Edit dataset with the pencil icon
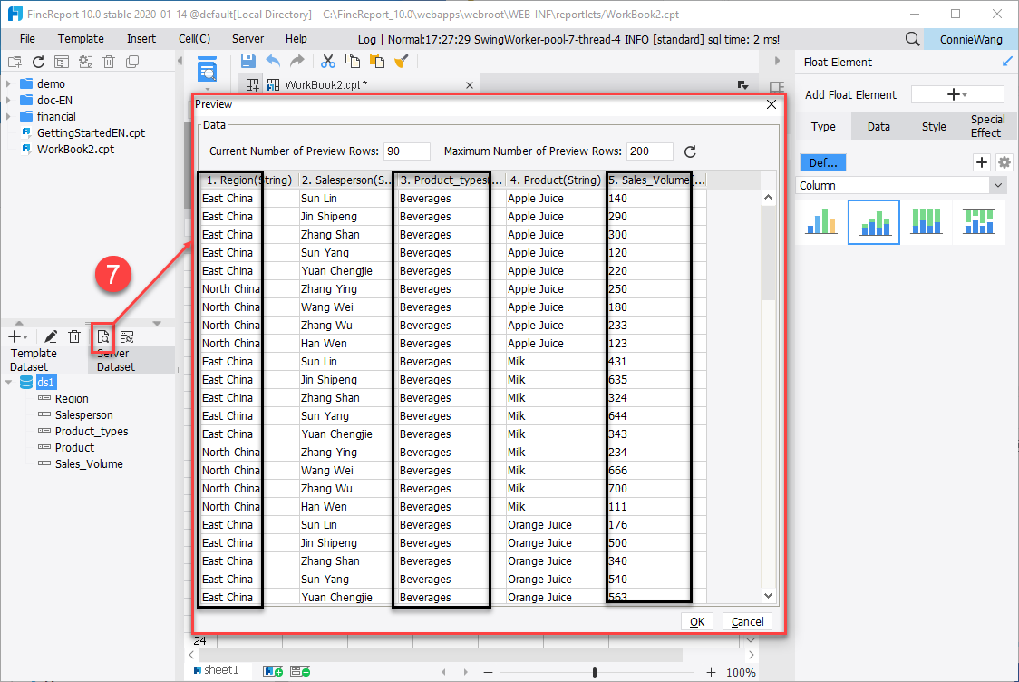 (x=51, y=336)
